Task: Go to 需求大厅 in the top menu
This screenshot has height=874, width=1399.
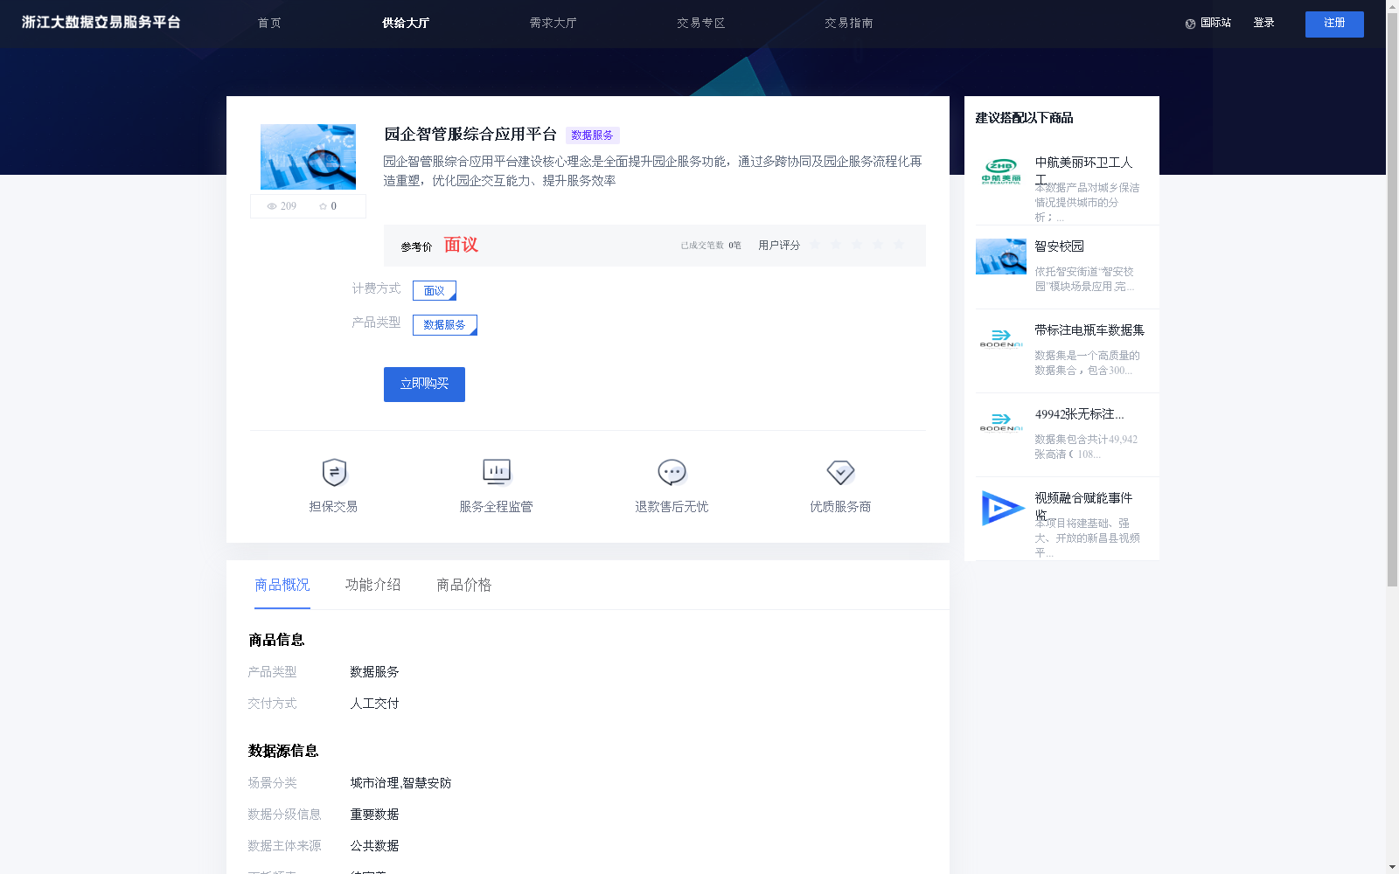Action: [x=553, y=23]
